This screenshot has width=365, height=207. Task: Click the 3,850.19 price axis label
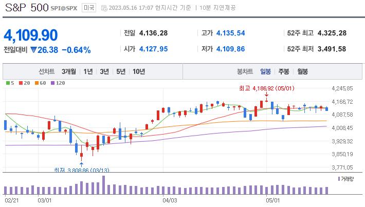[342, 154]
